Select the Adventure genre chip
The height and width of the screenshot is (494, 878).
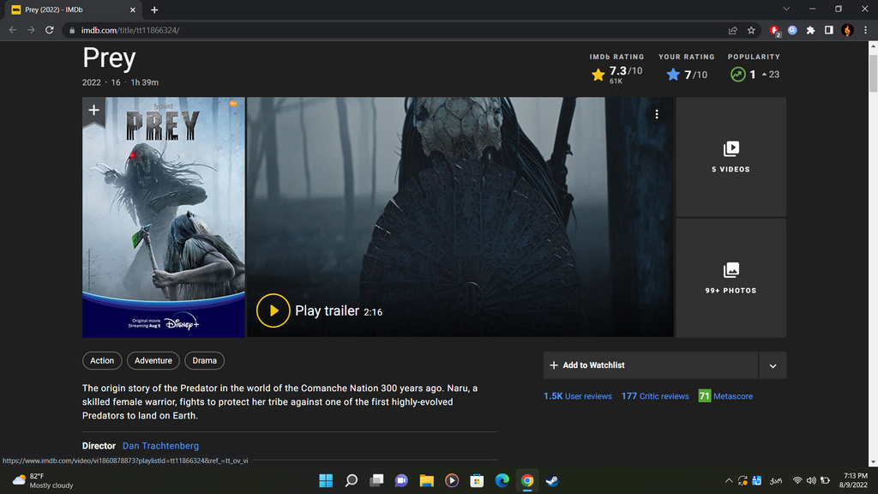point(153,361)
